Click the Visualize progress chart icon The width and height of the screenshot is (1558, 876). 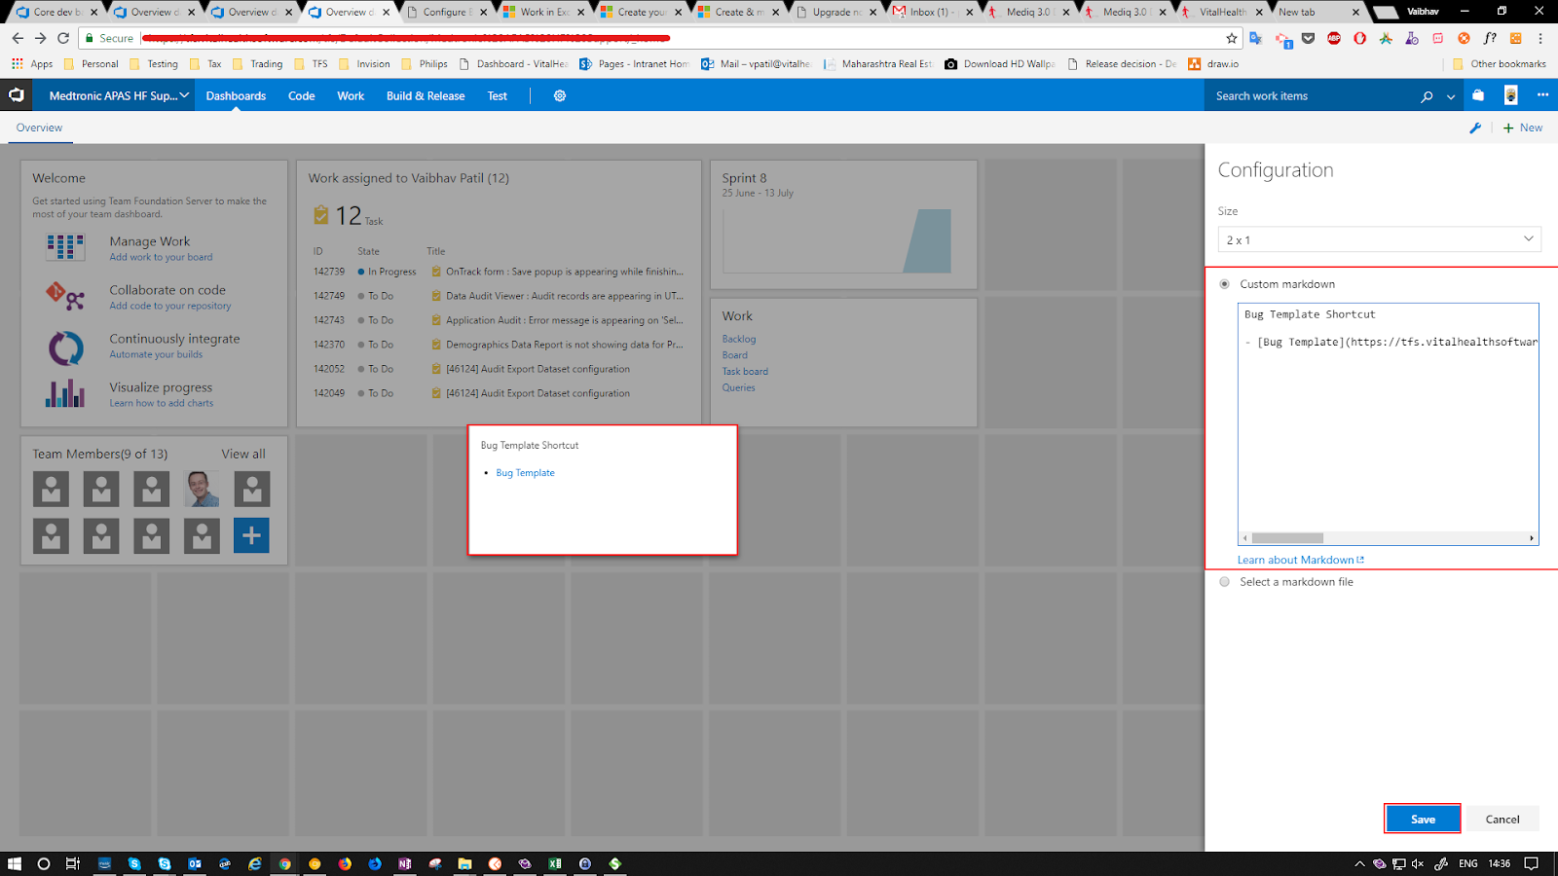click(63, 393)
